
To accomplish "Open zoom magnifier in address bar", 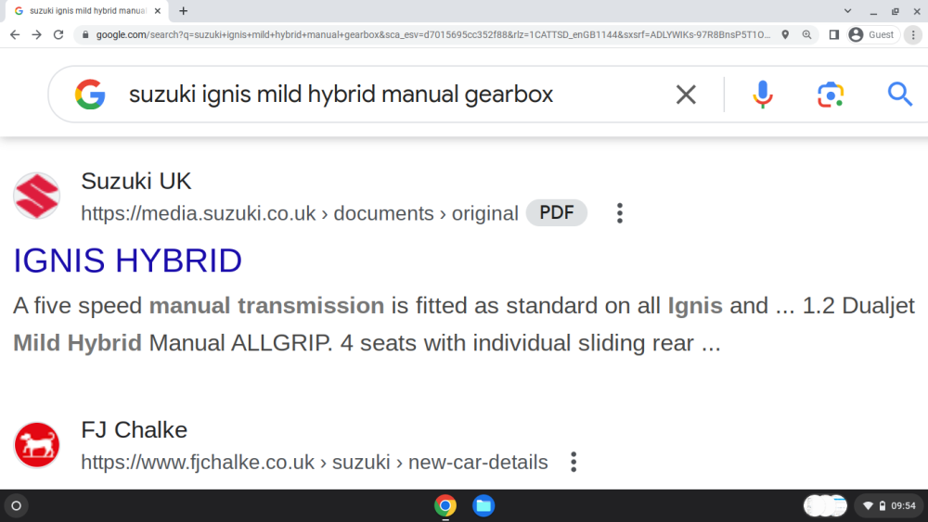I will pyautogui.click(x=806, y=35).
